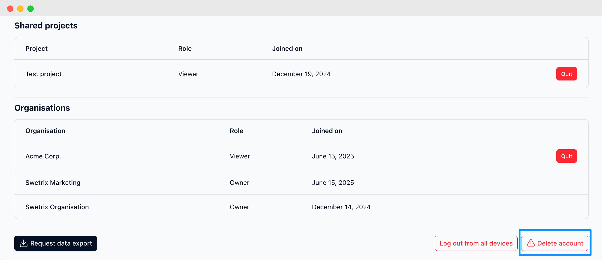The height and width of the screenshot is (260, 602).
Task: Click the warning triangle icon on Delete account
Action: click(x=531, y=243)
